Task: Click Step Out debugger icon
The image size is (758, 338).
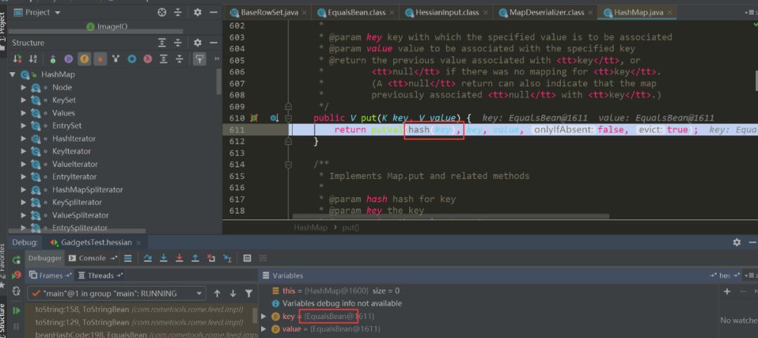Action: [x=195, y=258]
